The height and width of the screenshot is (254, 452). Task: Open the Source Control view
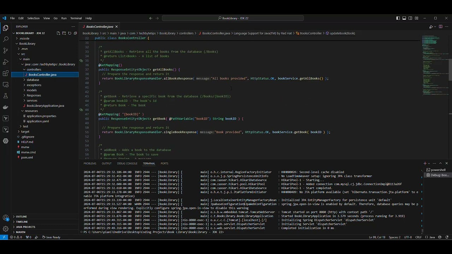tap(5, 50)
